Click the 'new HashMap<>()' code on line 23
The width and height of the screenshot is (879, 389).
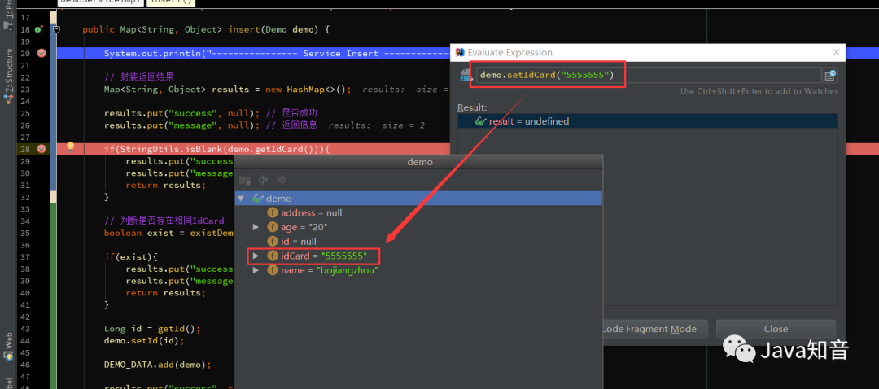pyautogui.click(x=308, y=90)
